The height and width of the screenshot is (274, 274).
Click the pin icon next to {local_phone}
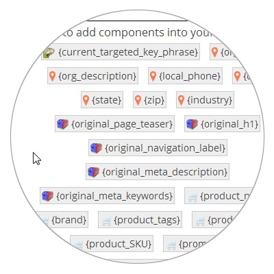(153, 76)
